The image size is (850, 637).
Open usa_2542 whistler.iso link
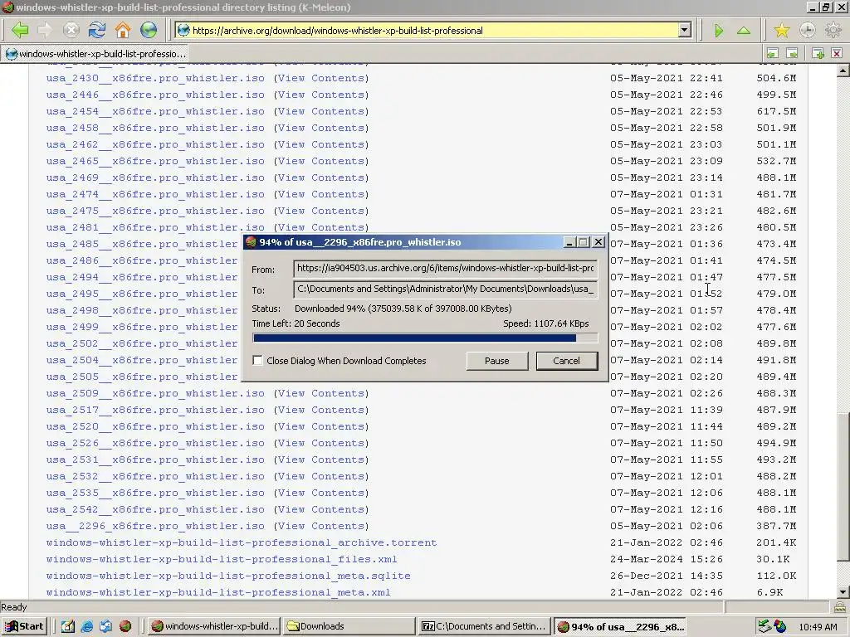point(155,509)
